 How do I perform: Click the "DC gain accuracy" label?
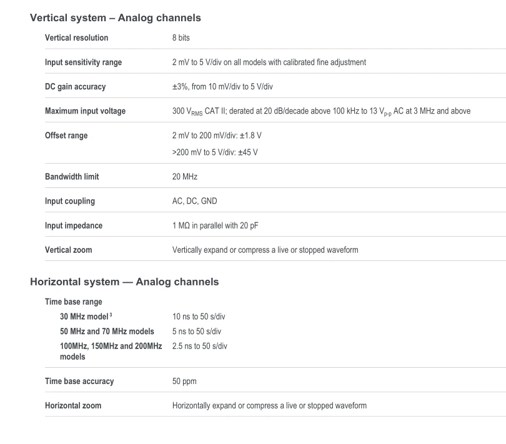(x=75, y=87)
